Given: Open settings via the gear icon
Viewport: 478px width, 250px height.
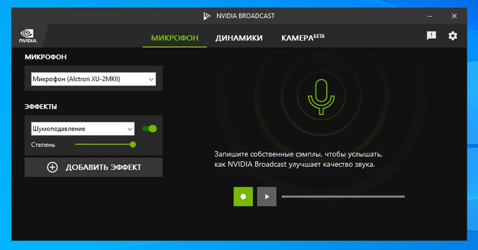Looking at the screenshot, I should tap(453, 36).
